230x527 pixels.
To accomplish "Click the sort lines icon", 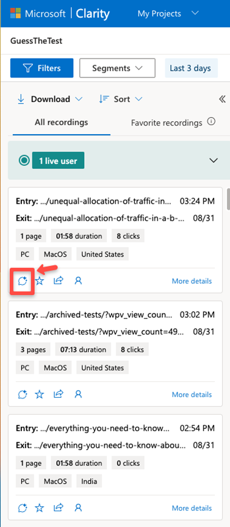I will (x=104, y=99).
